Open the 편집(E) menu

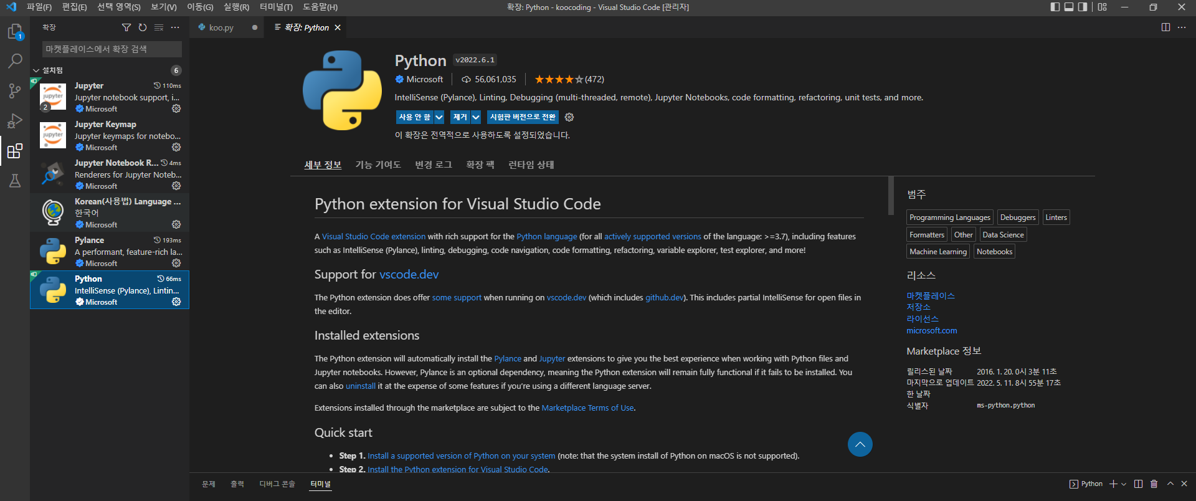point(75,7)
